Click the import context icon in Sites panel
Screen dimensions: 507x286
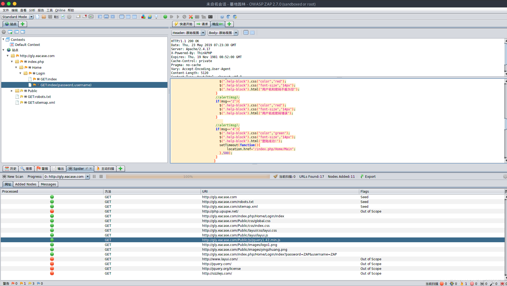click(16, 32)
